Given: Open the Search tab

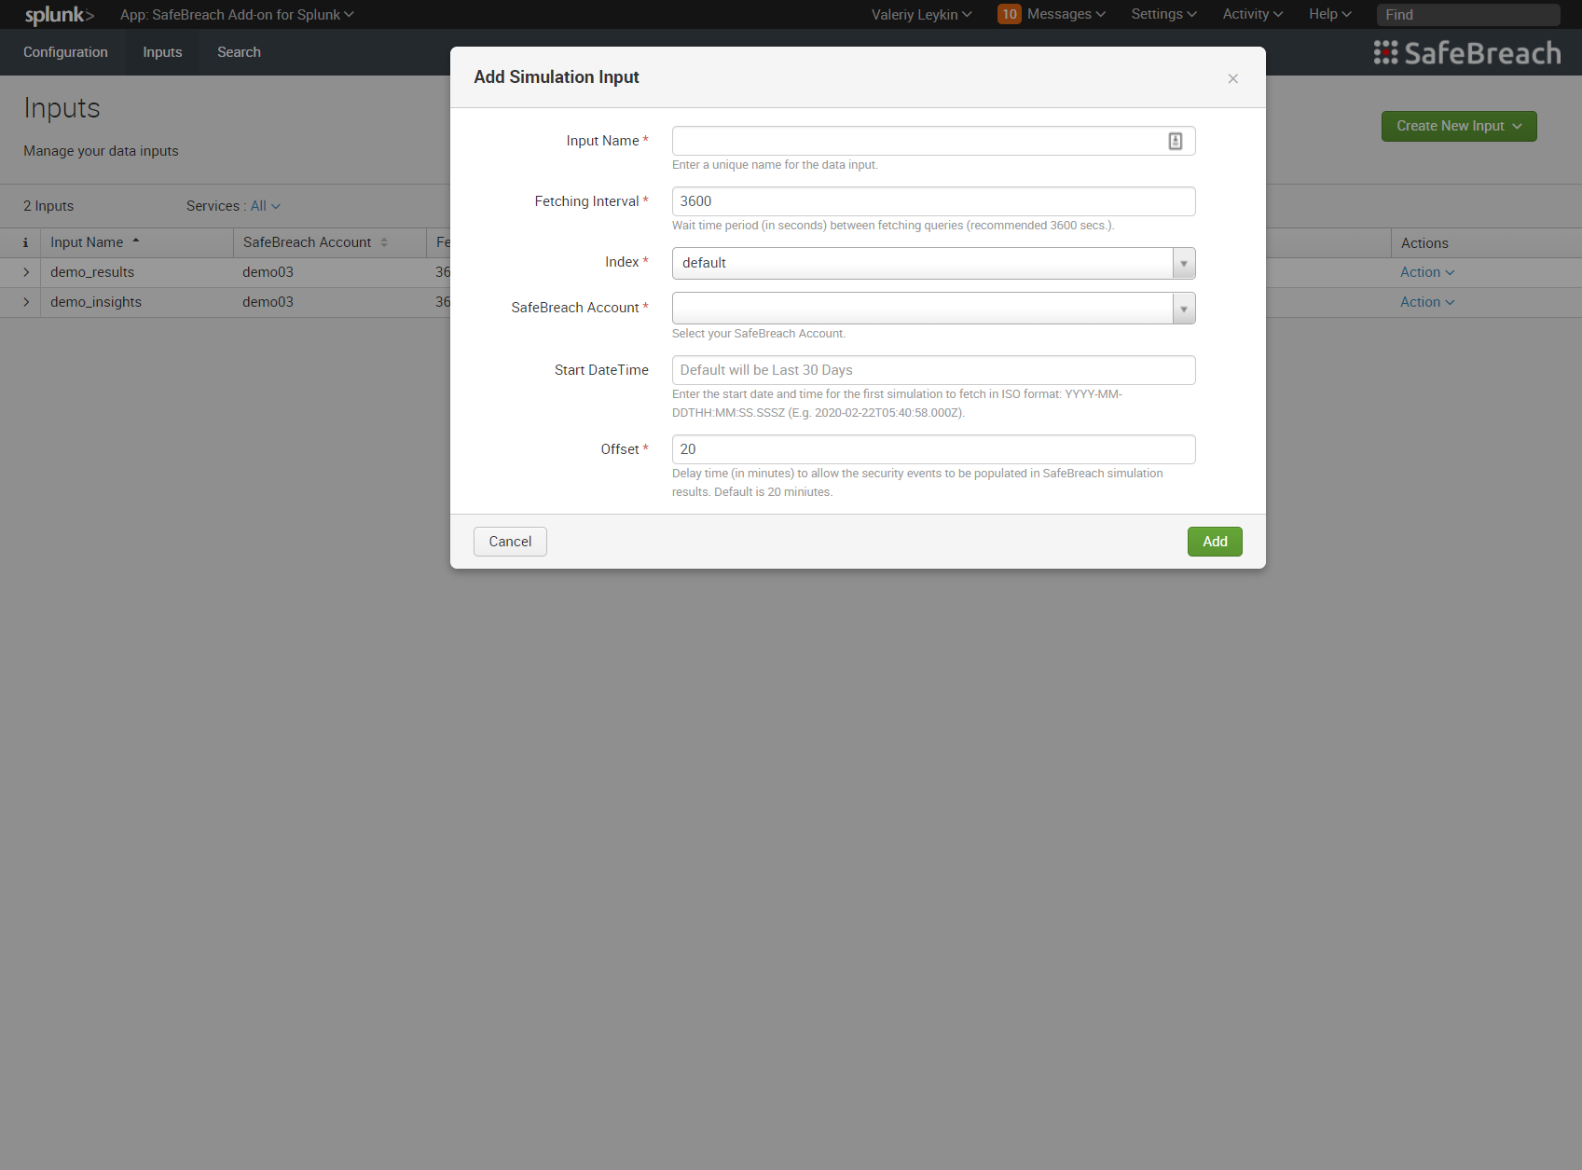Looking at the screenshot, I should click(239, 52).
